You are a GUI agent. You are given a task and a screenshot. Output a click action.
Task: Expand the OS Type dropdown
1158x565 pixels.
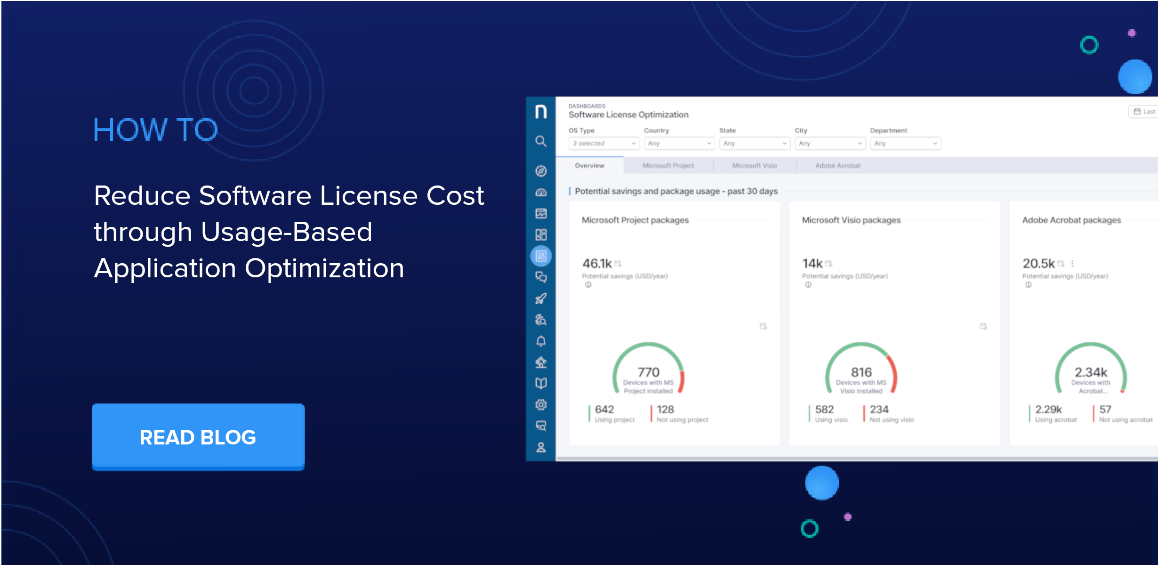(x=604, y=143)
